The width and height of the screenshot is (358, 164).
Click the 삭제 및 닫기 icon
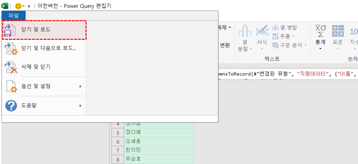click(x=11, y=67)
